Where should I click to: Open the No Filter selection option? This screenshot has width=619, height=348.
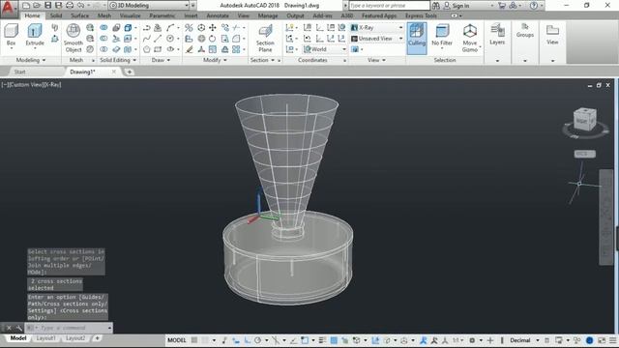tap(442, 35)
